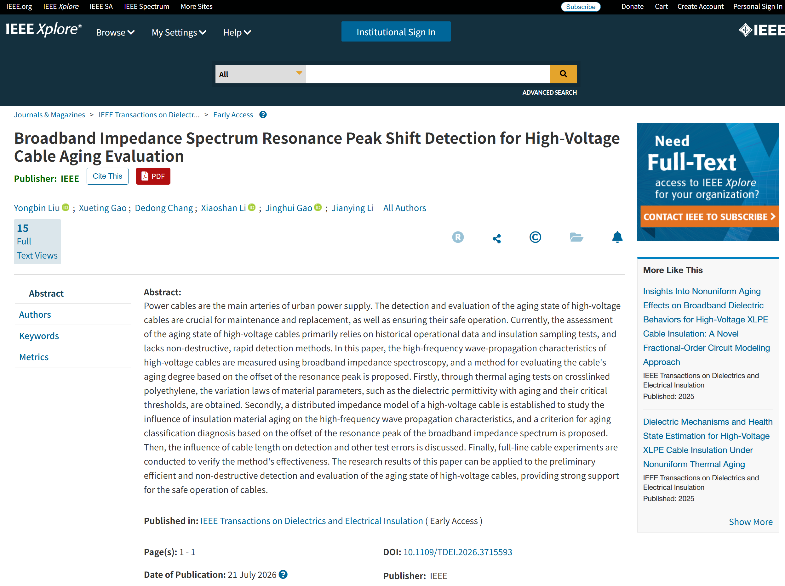Open IEEE.org in top bar

click(x=19, y=6)
